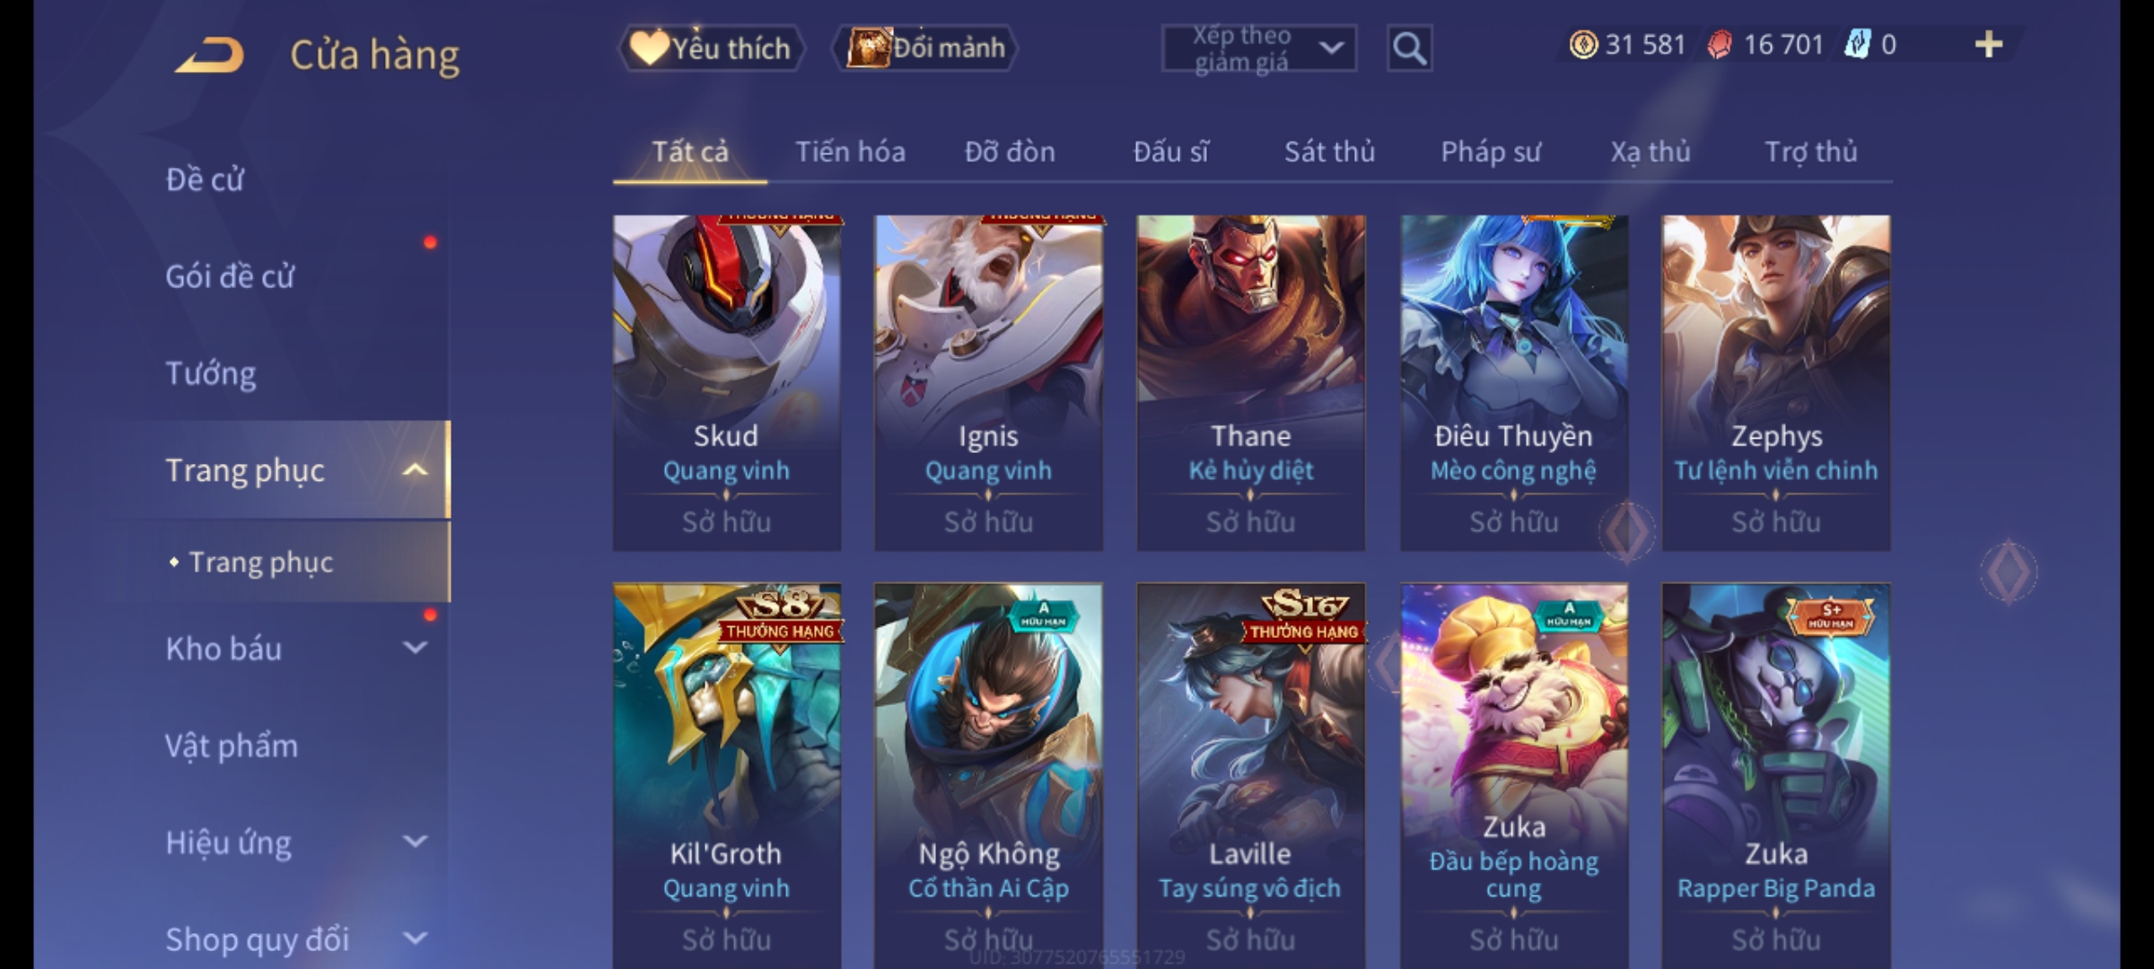2154x969 pixels.
Task: Open the search magnifier icon
Action: click(1409, 48)
